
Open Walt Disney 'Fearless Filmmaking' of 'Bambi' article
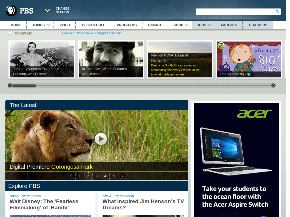(44, 205)
